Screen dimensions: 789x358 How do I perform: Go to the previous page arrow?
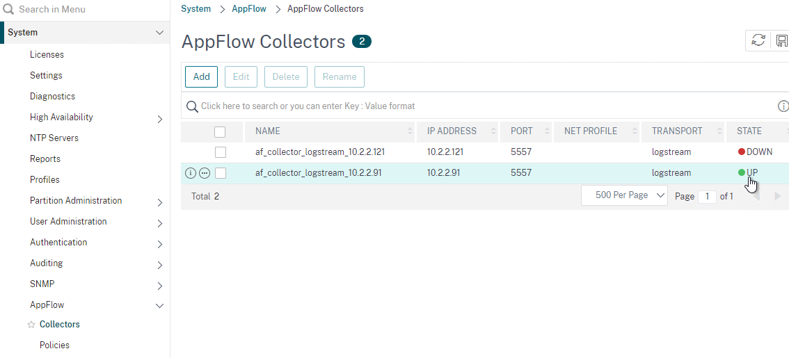(756, 196)
